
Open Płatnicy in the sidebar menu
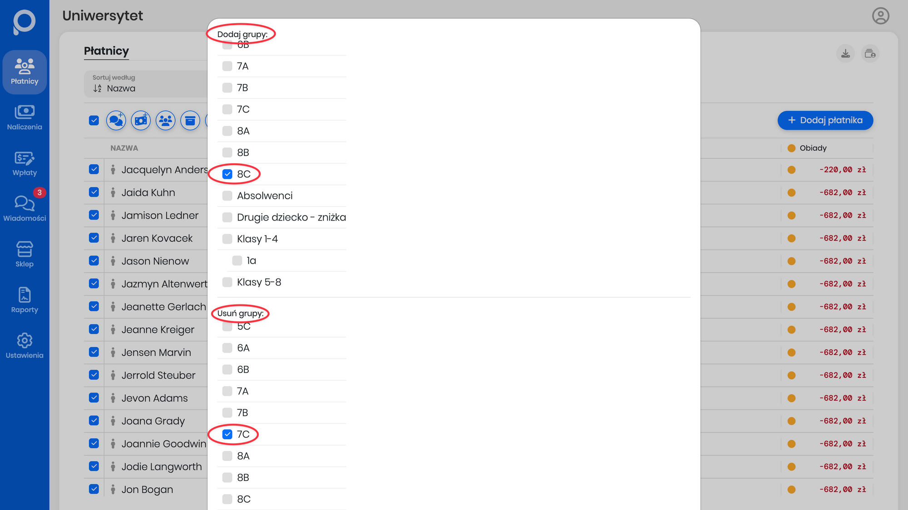coord(25,72)
